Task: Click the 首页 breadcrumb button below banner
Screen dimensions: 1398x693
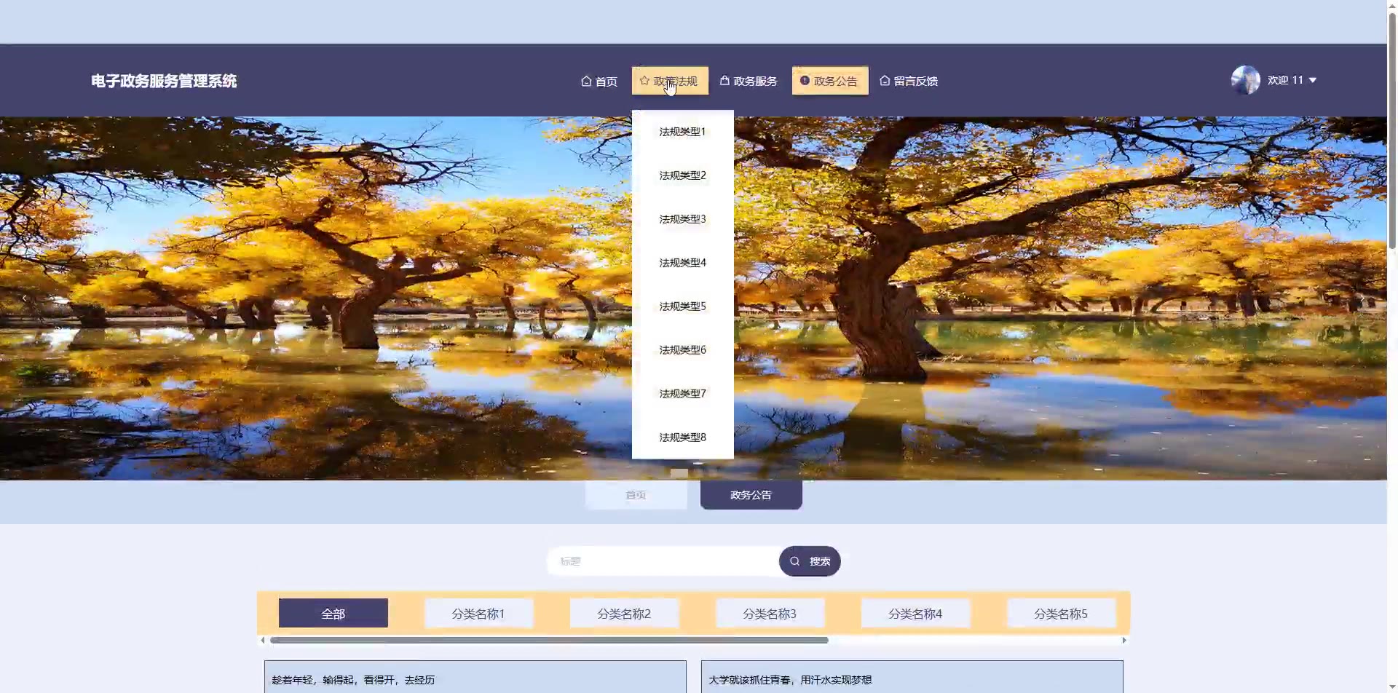Action: [x=636, y=495]
